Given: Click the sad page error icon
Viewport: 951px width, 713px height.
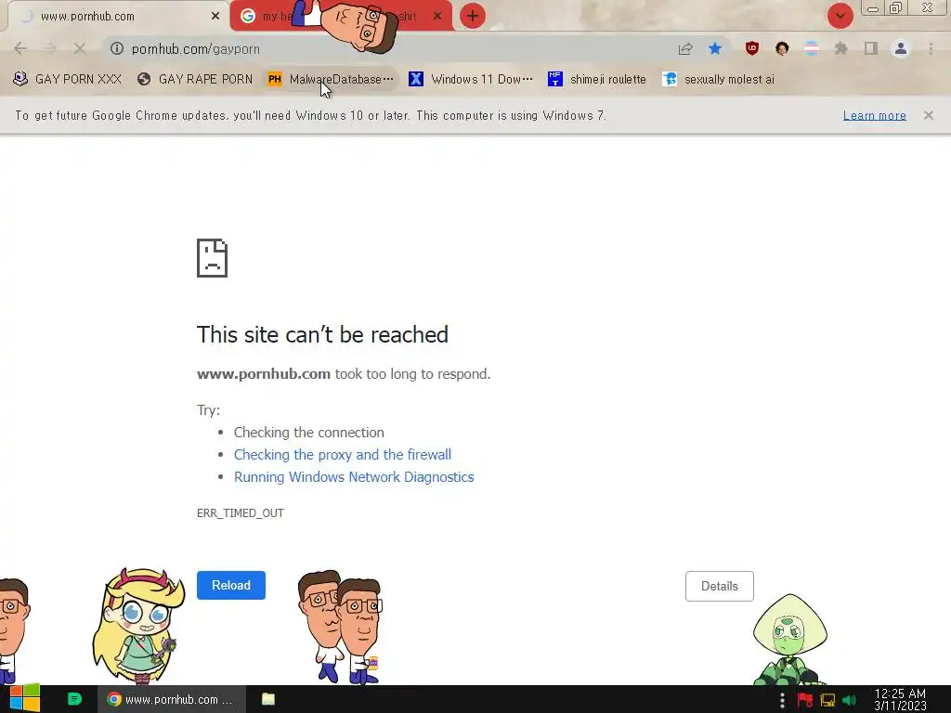Looking at the screenshot, I should (212, 258).
